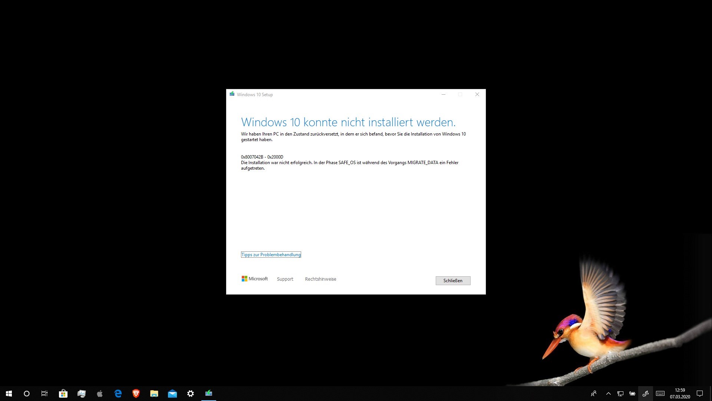The image size is (712, 401).
Task: Click the Microsoft logo in the dialog
Action: (254, 279)
